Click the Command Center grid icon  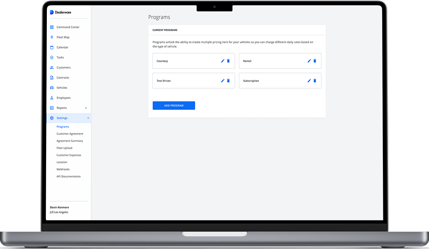pyautogui.click(x=52, y=27)
